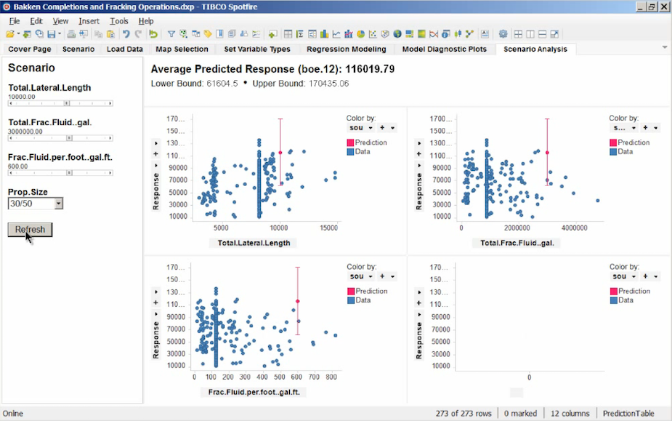Open the Tools menu
This screenshot has height=421, width=672.
(118, 21)
